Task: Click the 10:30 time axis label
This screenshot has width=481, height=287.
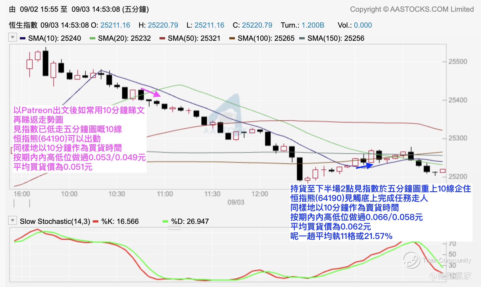Action: pyautogui.click(x=117, y=194)
